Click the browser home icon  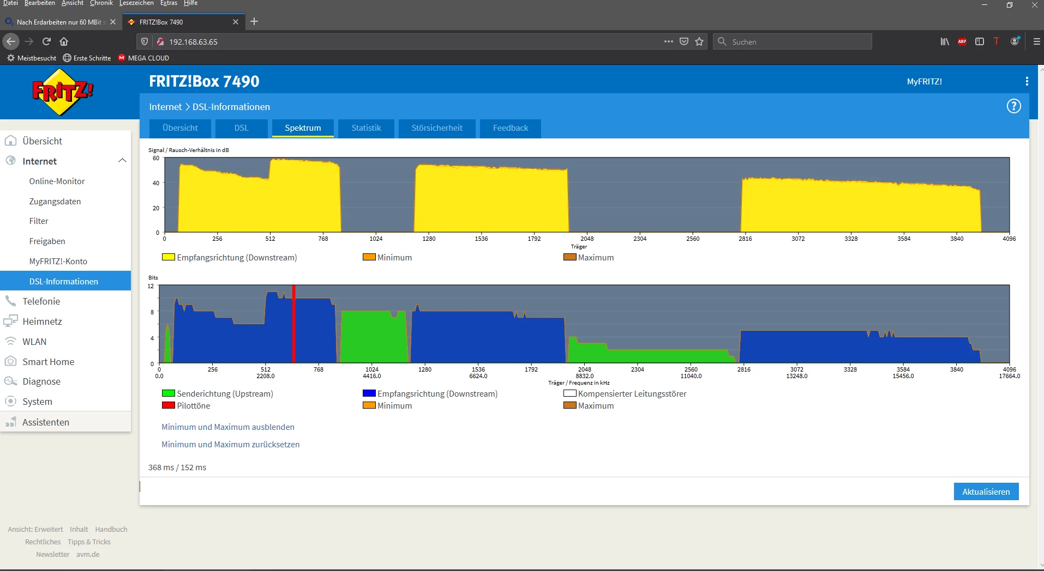point(64,41)
